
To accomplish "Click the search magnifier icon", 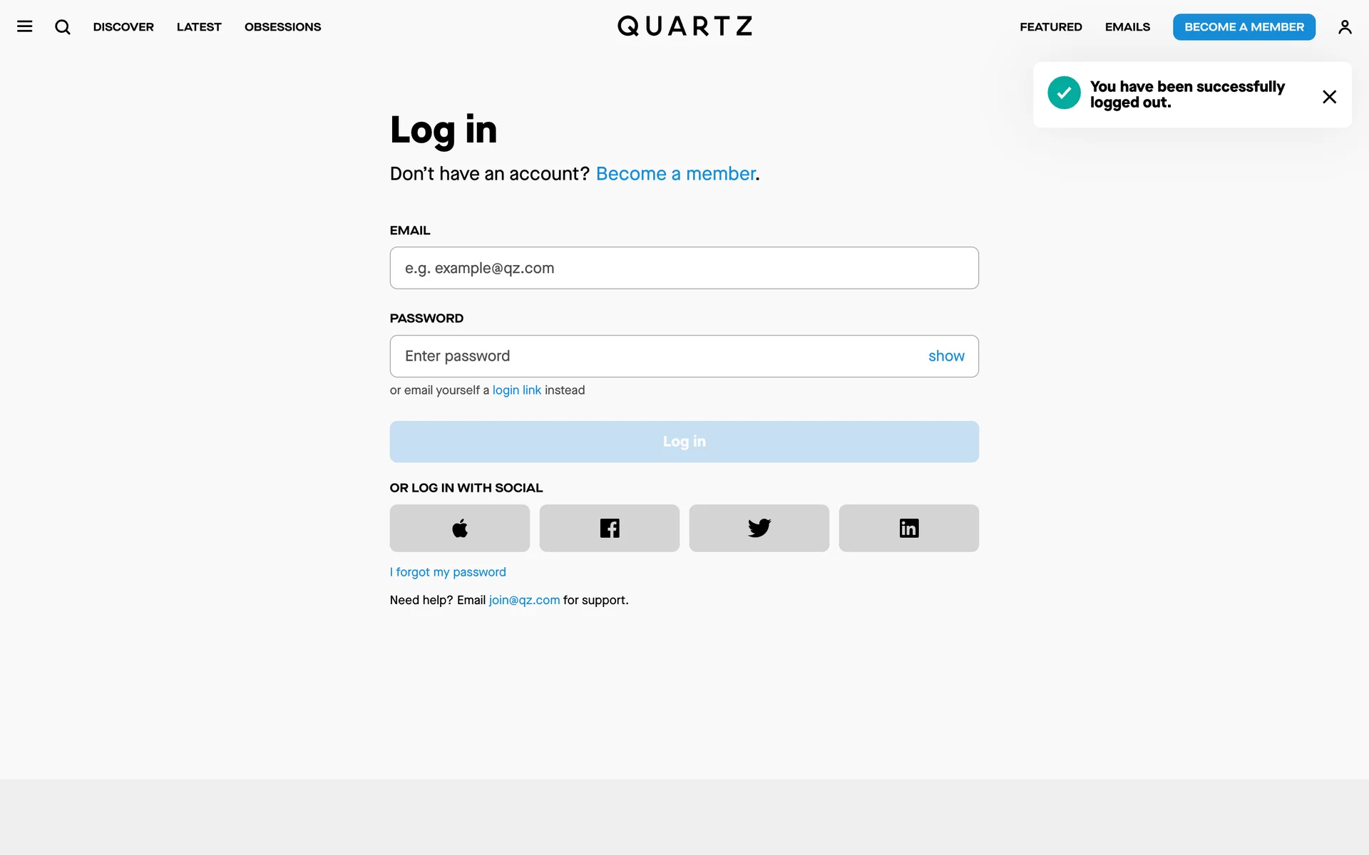I will coord(63,27).
